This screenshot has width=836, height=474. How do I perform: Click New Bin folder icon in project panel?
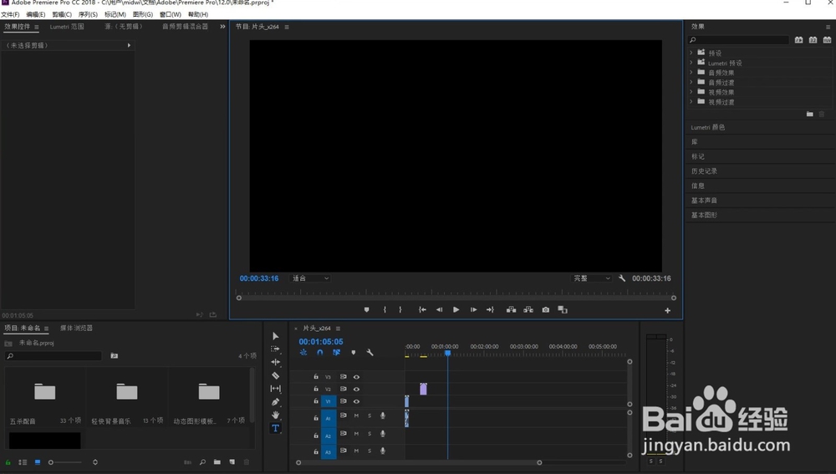[x=217, y=462]
